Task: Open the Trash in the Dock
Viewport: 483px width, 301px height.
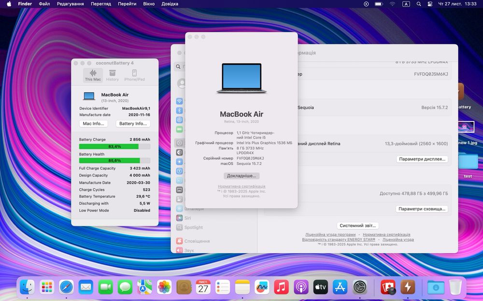Action: (455, 288)
